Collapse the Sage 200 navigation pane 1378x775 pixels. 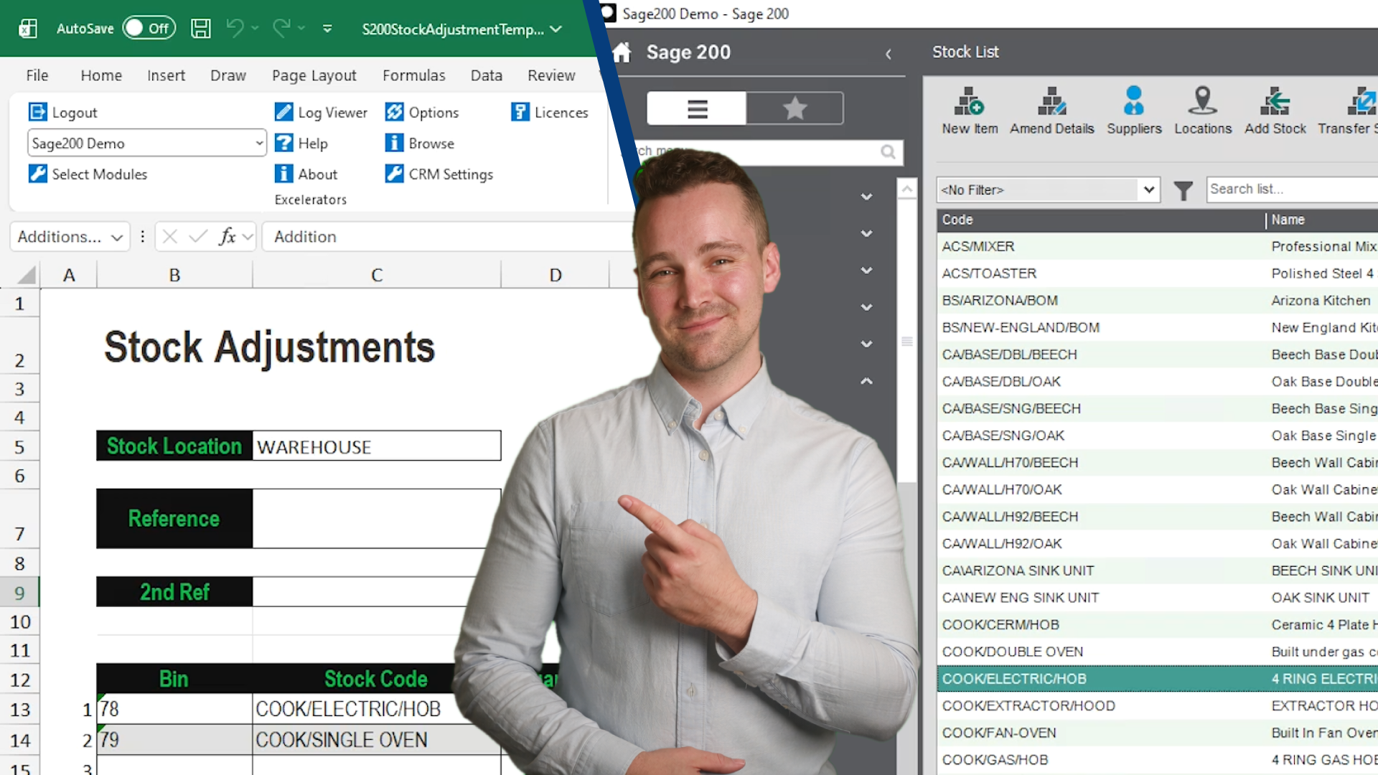click(889, 54)
